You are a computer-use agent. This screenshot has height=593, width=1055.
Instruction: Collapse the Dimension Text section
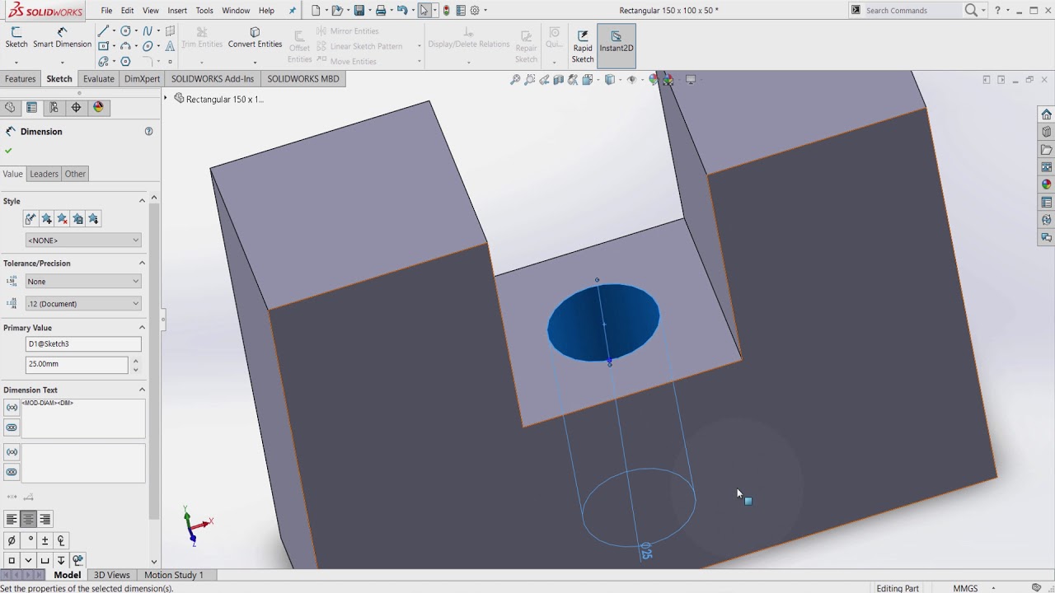click(142, 390)
